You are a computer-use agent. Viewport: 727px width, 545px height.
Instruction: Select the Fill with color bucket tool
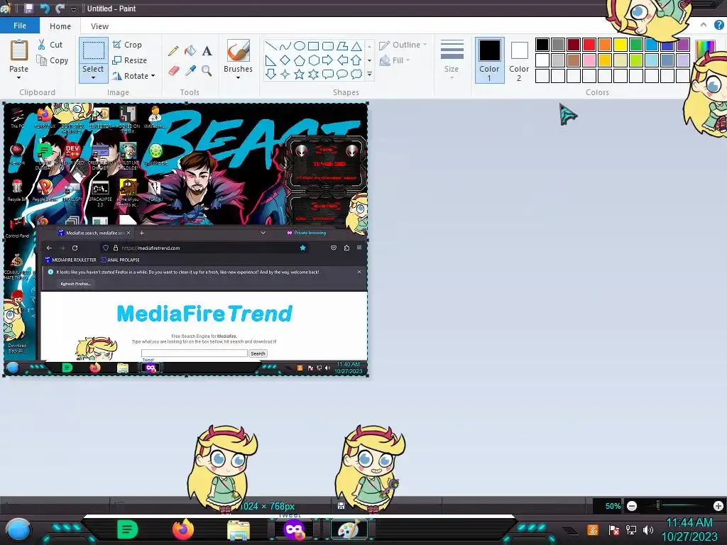tap(190, 50)
